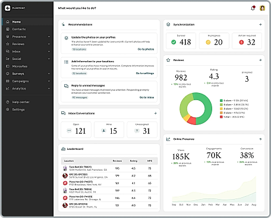Click the Help center icon in sidebar
Screen dimensions: 271x218
coord(8,102)
